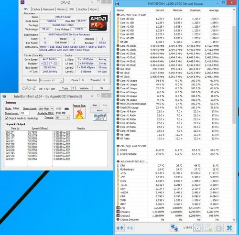The height and width of the screenshot is (235, 239).
Task: Click the chip icon next to ASUS M5A97 EVO R2.0 header
Action: point(118,161)
